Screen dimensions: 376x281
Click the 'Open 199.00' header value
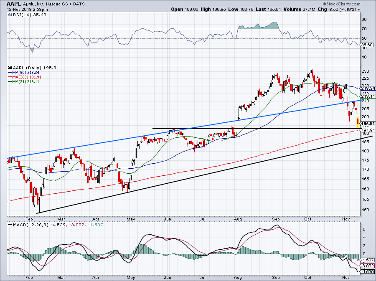[185, 9]
